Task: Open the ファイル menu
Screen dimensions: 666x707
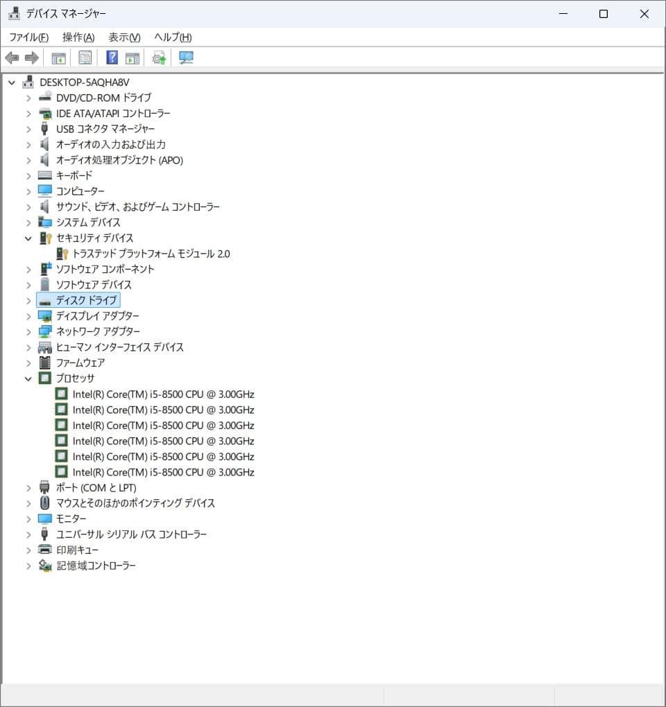Action: click(28, 37)
